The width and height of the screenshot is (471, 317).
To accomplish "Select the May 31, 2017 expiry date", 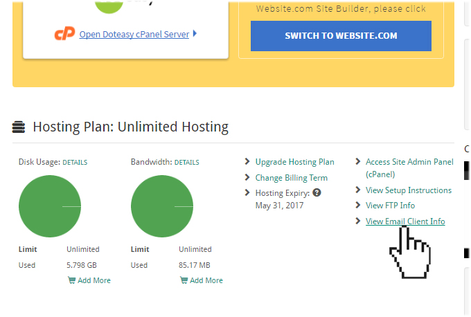I will [279, 206].
